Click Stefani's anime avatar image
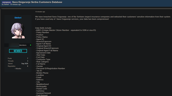The height and width of the screenshot is (96, 172). tap(18, 30)
